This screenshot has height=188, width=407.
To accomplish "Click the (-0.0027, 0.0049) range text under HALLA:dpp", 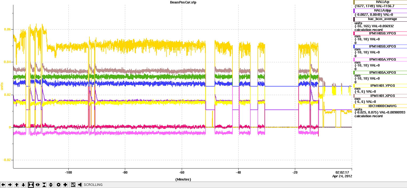I will tap(368, 14).
